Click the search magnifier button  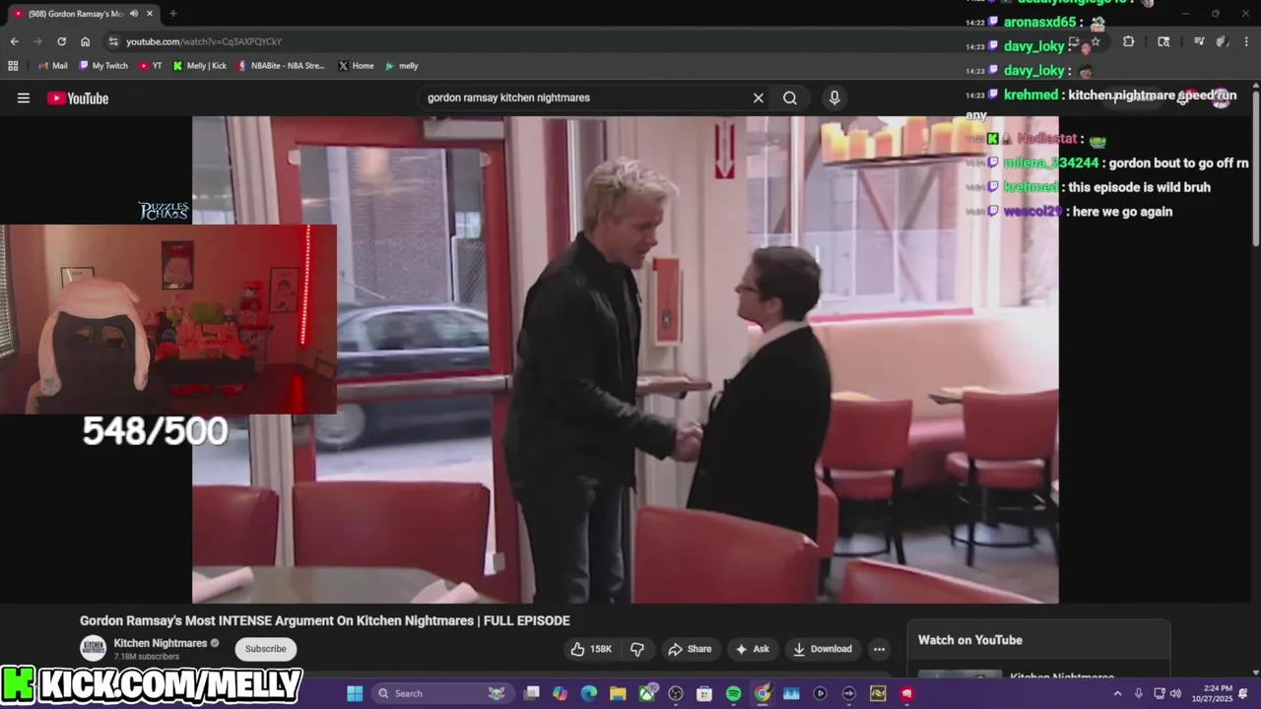pyautogui.click(x=790, y=97)
